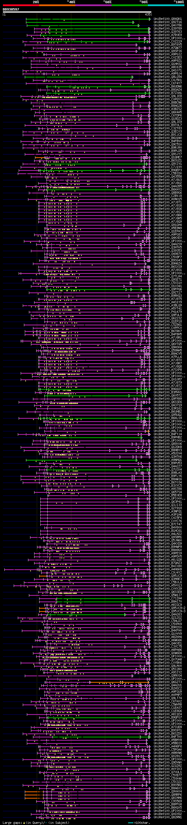Select the query name BB930597
The image size is (187, 825).
pos(11,10)
